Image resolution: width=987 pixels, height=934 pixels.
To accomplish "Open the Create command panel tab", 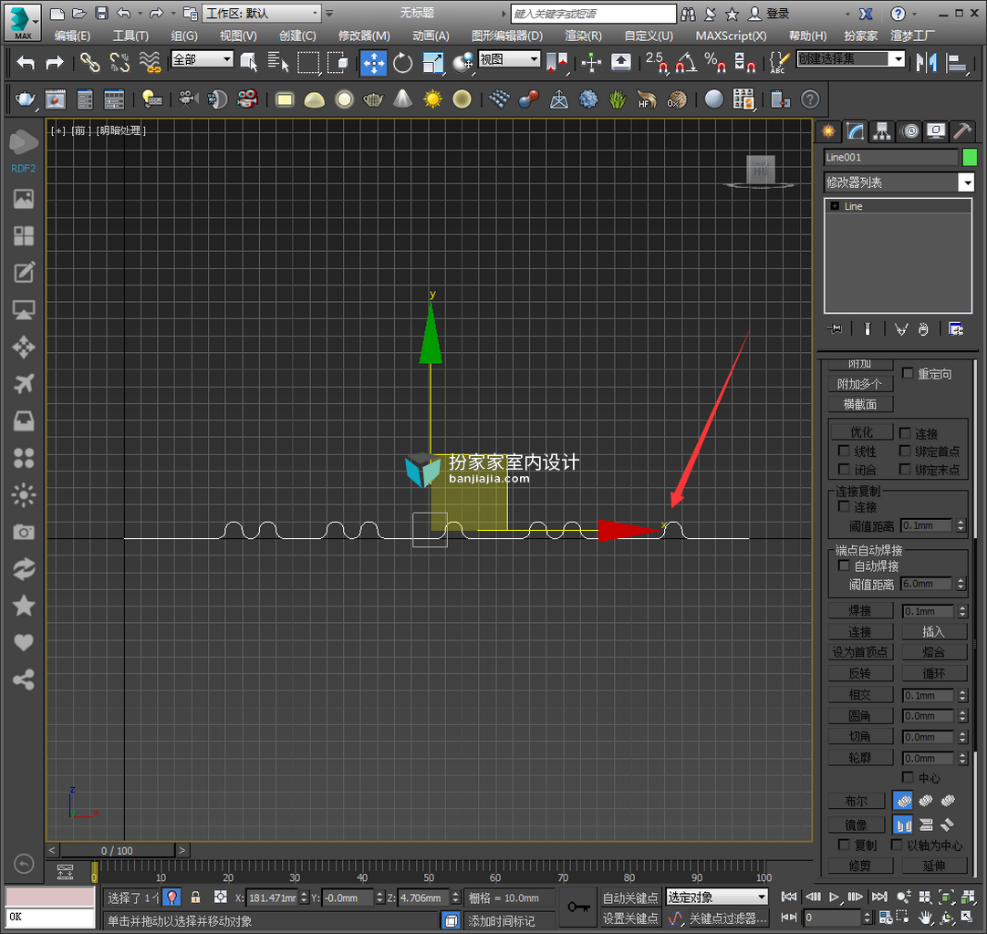I will click(x=828, y=131).
